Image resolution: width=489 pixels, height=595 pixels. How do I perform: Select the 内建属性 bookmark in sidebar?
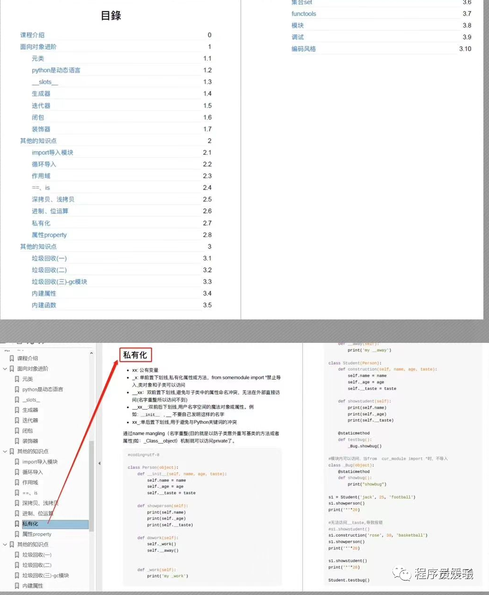coord(32,586)
